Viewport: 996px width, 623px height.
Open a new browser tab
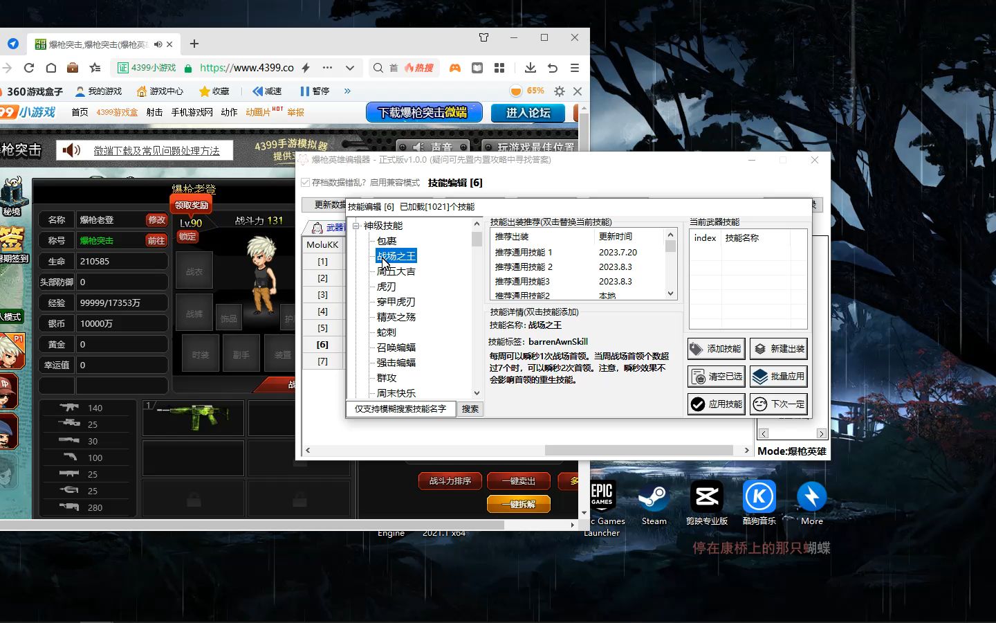pyautogui.click(x=194, y=44)
